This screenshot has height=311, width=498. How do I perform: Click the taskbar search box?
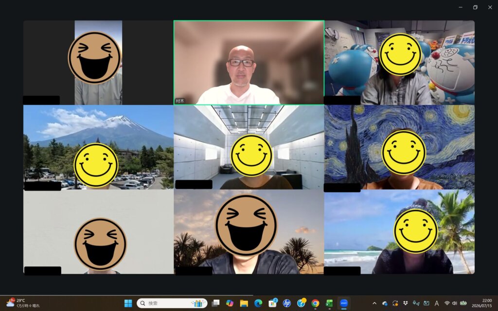tap(172, 303)
